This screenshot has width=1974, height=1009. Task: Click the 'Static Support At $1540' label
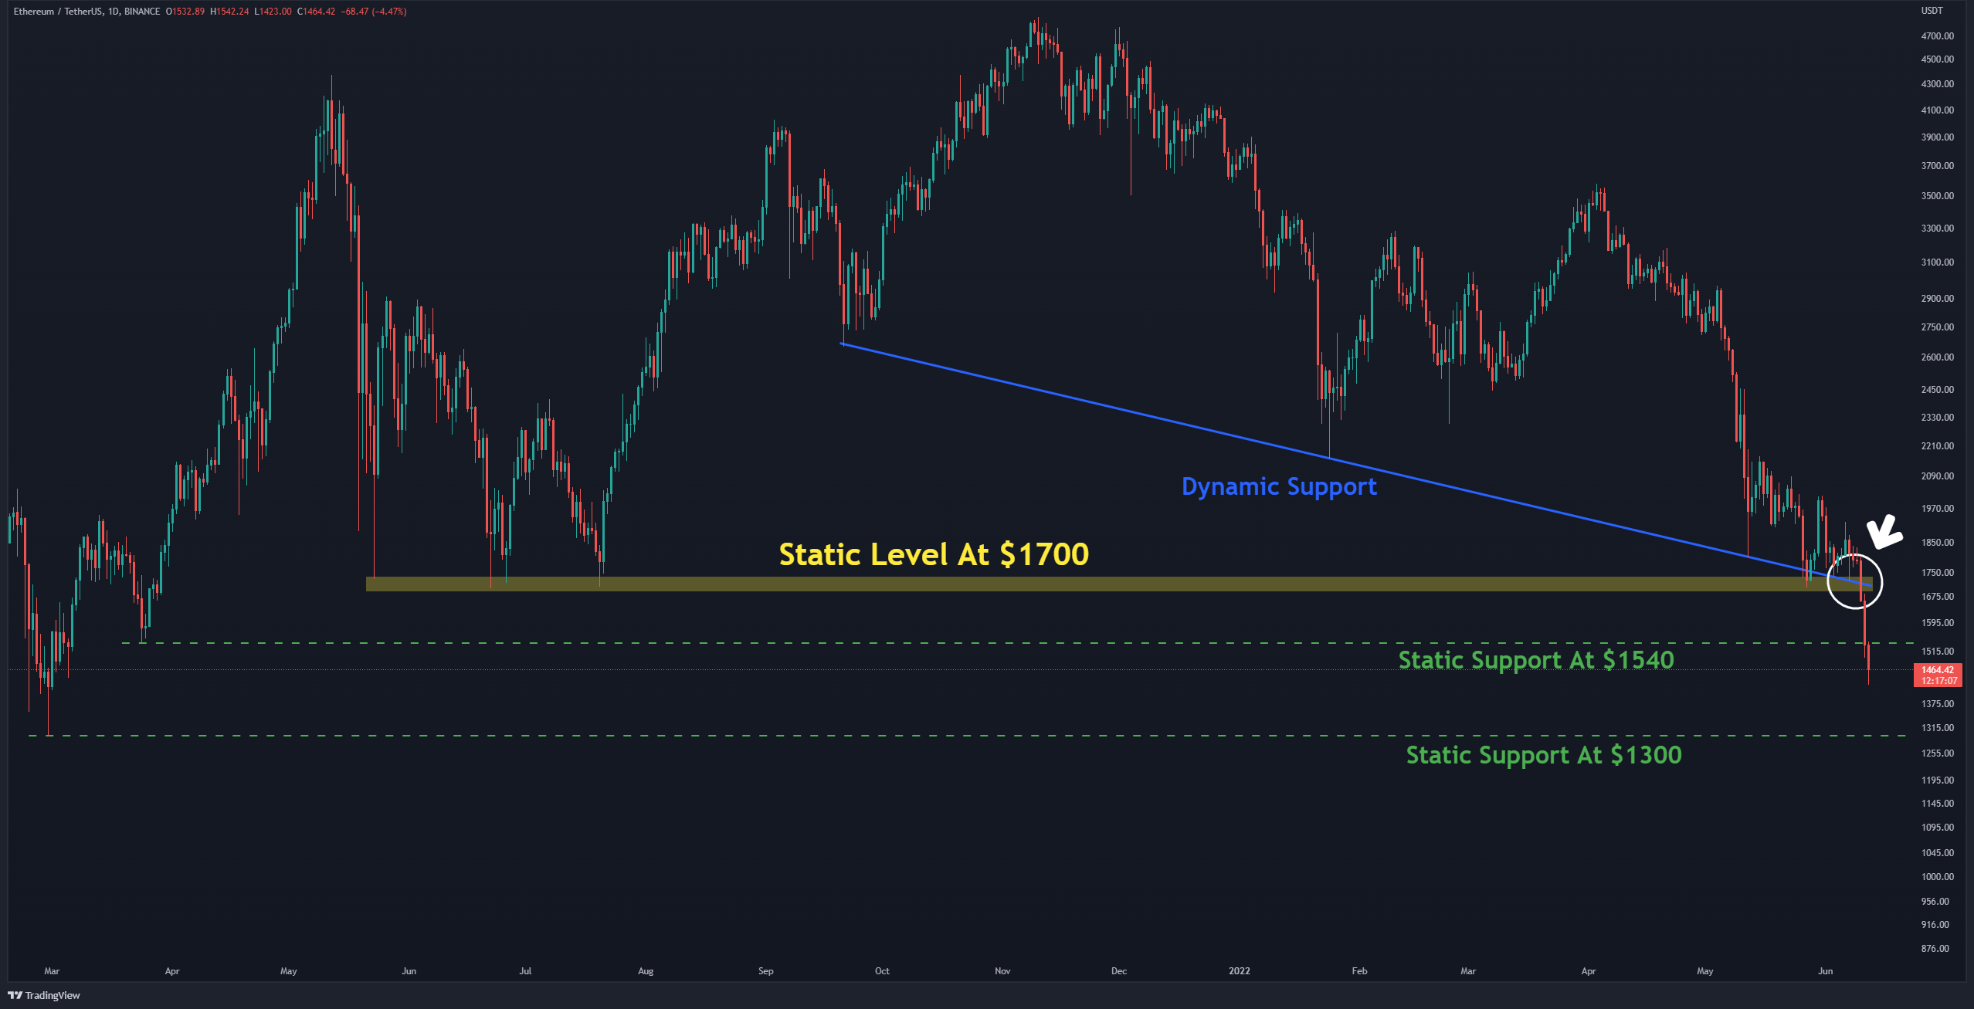click(x=1536, y=660)
